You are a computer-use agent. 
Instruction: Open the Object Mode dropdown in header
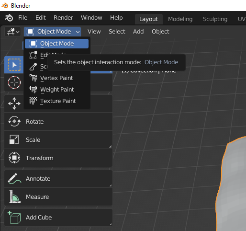[x=53, y=32]
